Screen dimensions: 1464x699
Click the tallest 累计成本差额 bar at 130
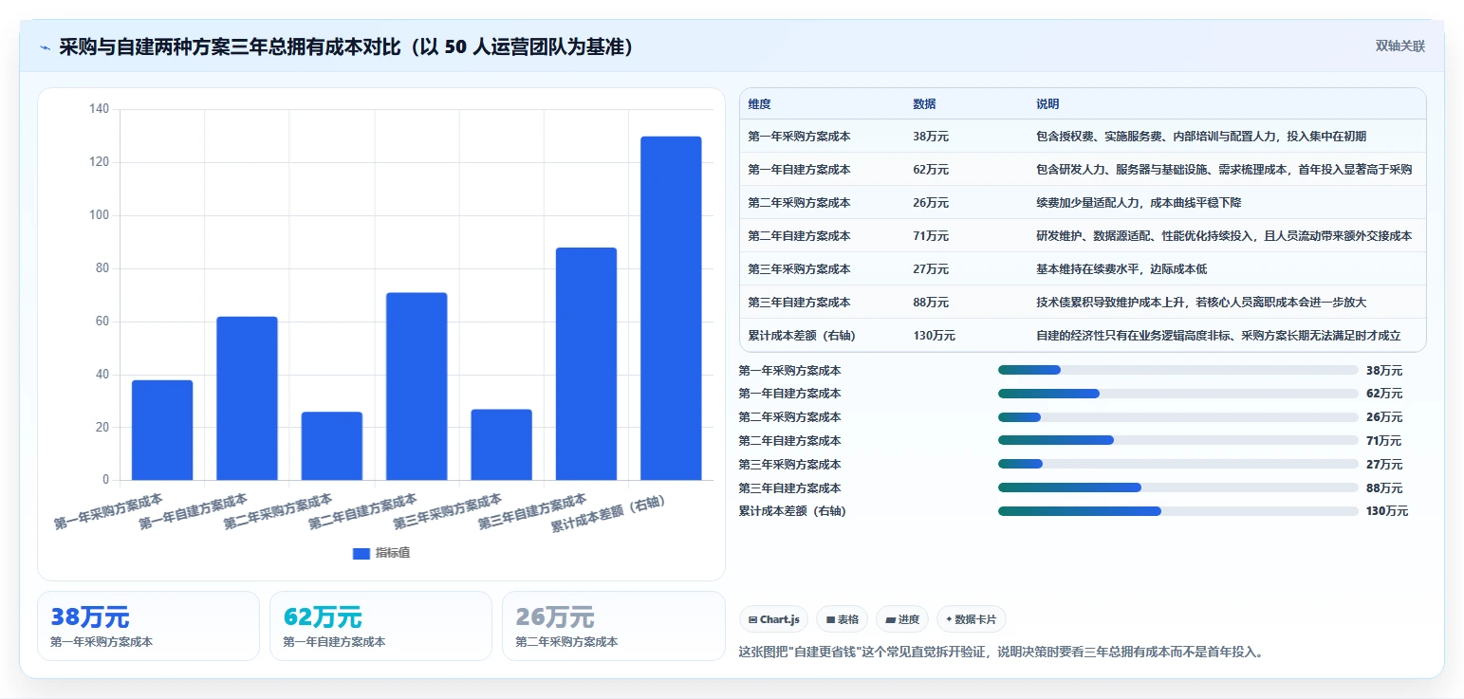tap(671, 308)
